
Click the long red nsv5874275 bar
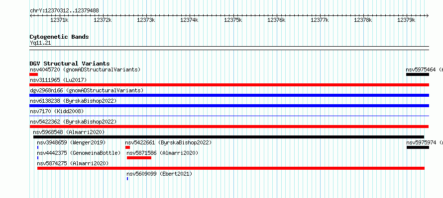pyautogui.click(x=231, y=168)
